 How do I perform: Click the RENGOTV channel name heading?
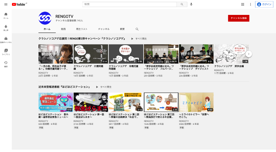[x=64, y=16]
